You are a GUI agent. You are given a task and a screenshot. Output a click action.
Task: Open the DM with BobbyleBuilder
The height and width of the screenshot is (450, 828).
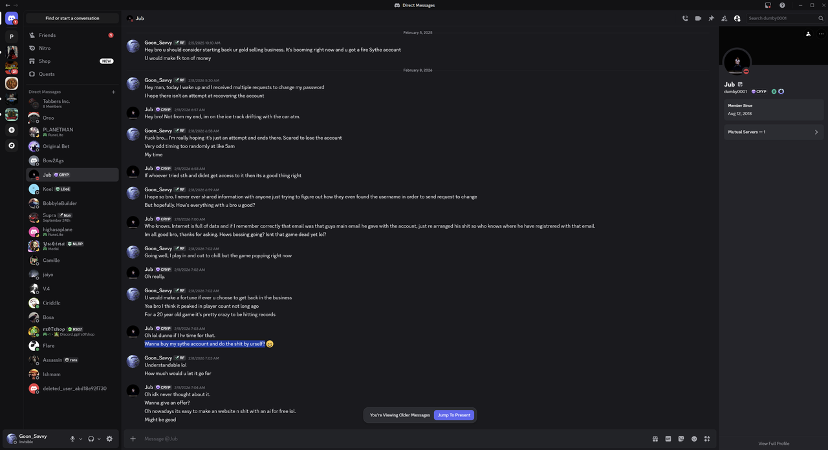(72, 203)
